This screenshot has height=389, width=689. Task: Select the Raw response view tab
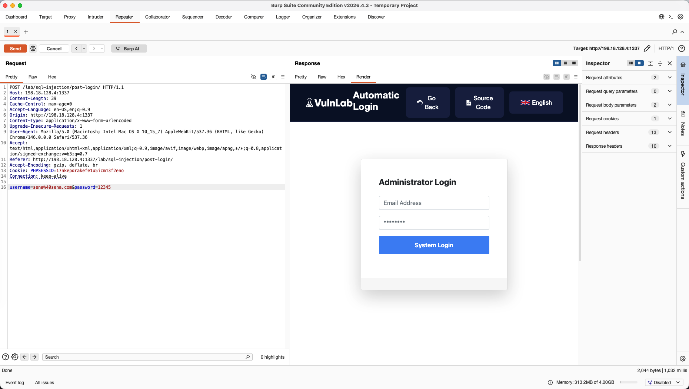coord(322,77)
